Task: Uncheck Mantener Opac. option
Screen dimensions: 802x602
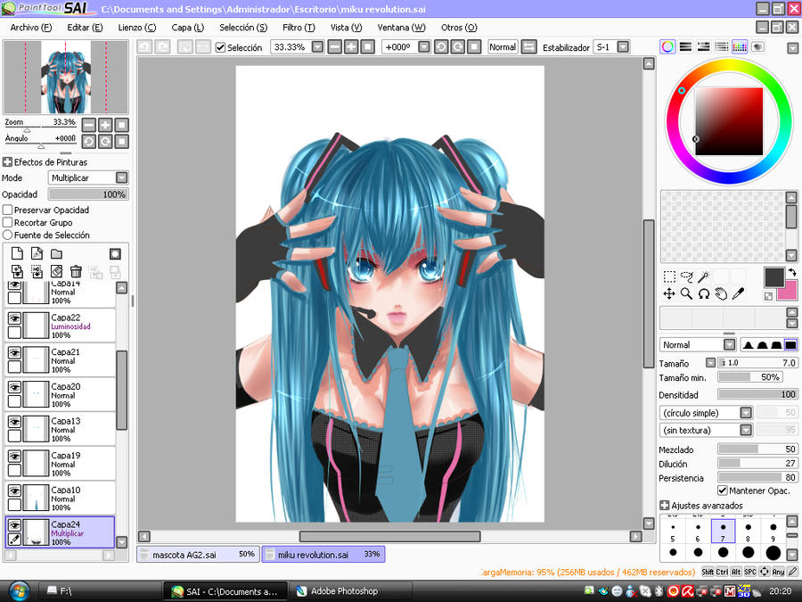Action: 724,490
